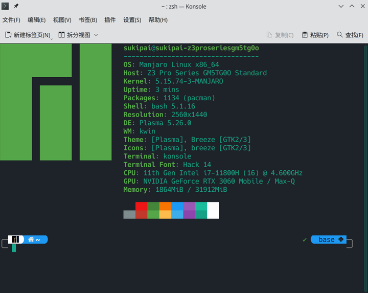The image size is (368, 293).
Task: Expand the 拆分视图 dropdown arrow
Action: (x=96, y=35)
